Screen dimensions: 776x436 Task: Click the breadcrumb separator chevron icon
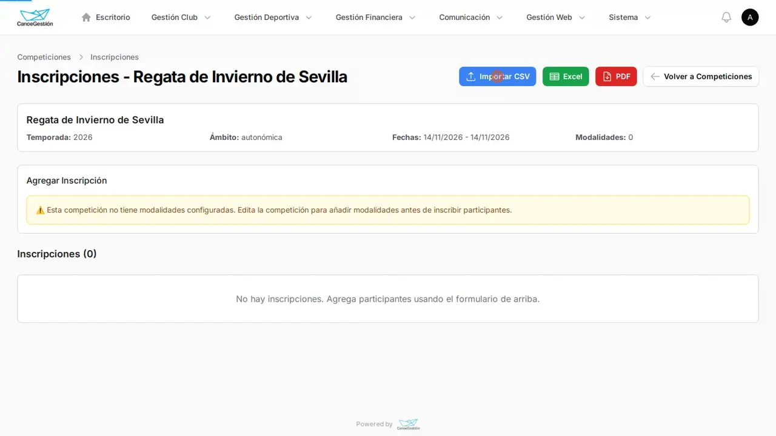tap(81, 57)
